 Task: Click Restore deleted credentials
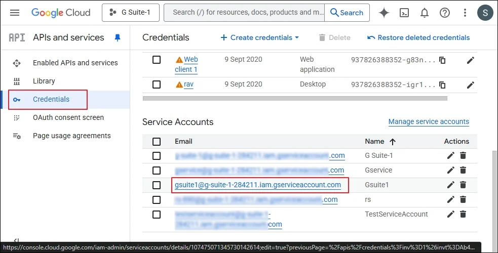[418, 38]
